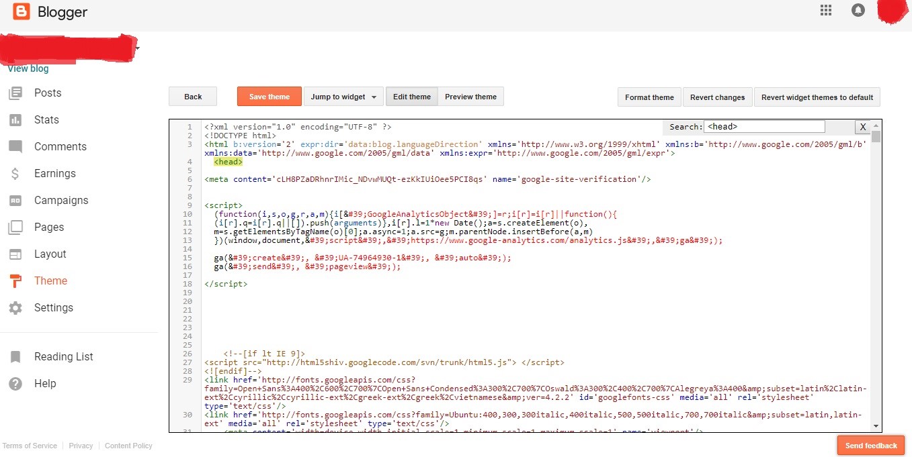Click the Stats bar chart icon
912x457 pixels.
pyautogui.click(x=15, y=120)
